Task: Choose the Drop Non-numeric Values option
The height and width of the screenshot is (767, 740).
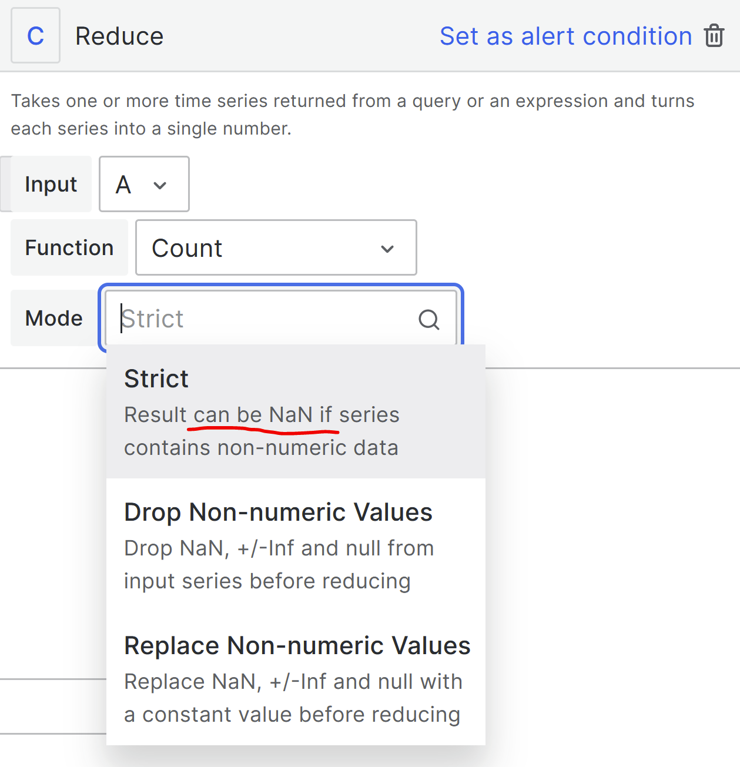Action: pyautogui.click(x=296, y=545)
